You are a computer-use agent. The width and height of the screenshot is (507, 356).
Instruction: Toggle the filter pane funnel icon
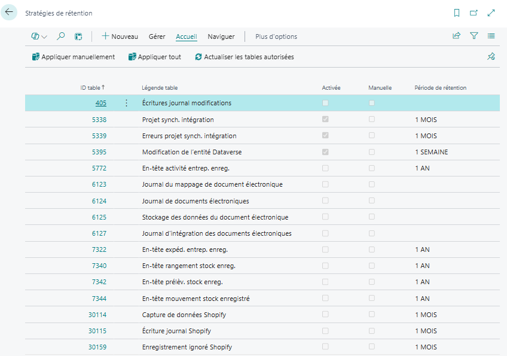(x=474, y=36)
